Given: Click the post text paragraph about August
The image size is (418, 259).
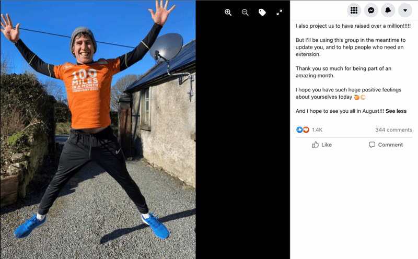Looking at the screenshot, I should tap(340, 111).
